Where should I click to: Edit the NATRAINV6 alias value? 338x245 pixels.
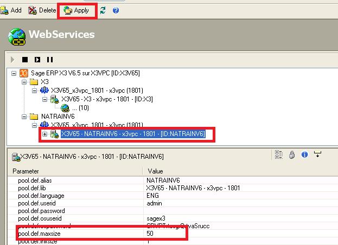163,180
